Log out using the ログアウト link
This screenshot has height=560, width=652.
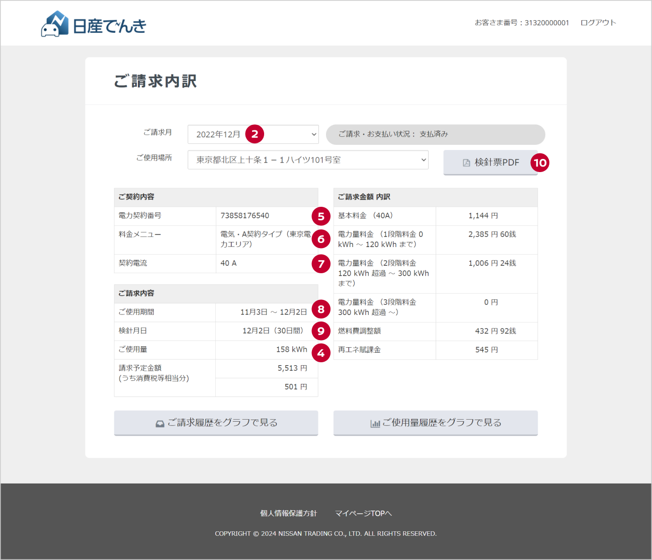pos(598,23)
